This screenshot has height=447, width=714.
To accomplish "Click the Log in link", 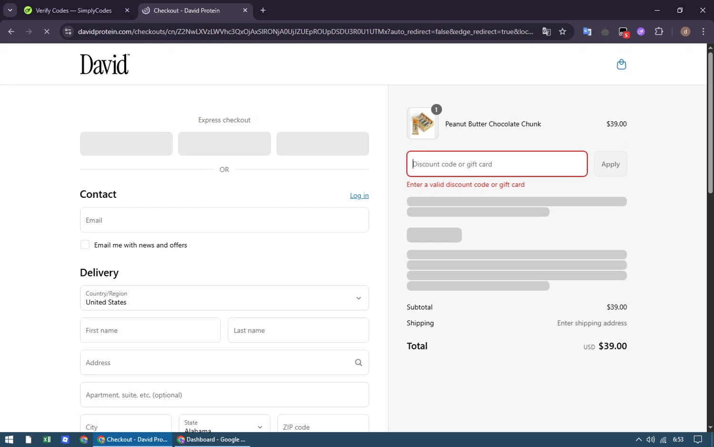I will [x=359, y=195].
